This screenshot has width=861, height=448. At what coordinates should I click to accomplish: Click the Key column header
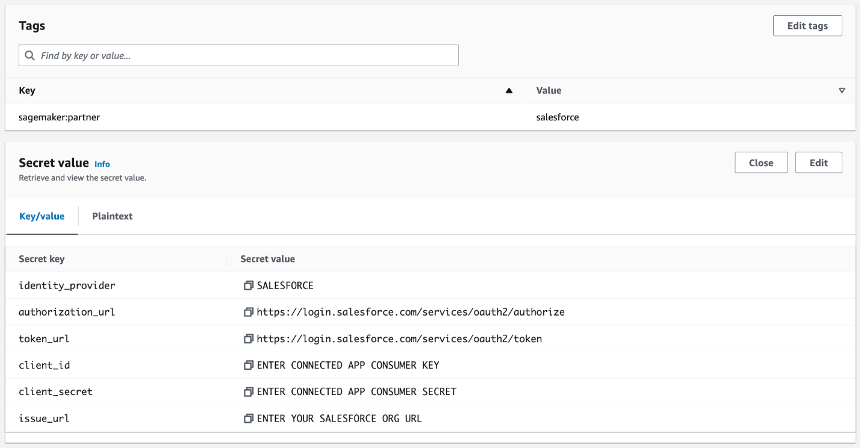point(27,91)
